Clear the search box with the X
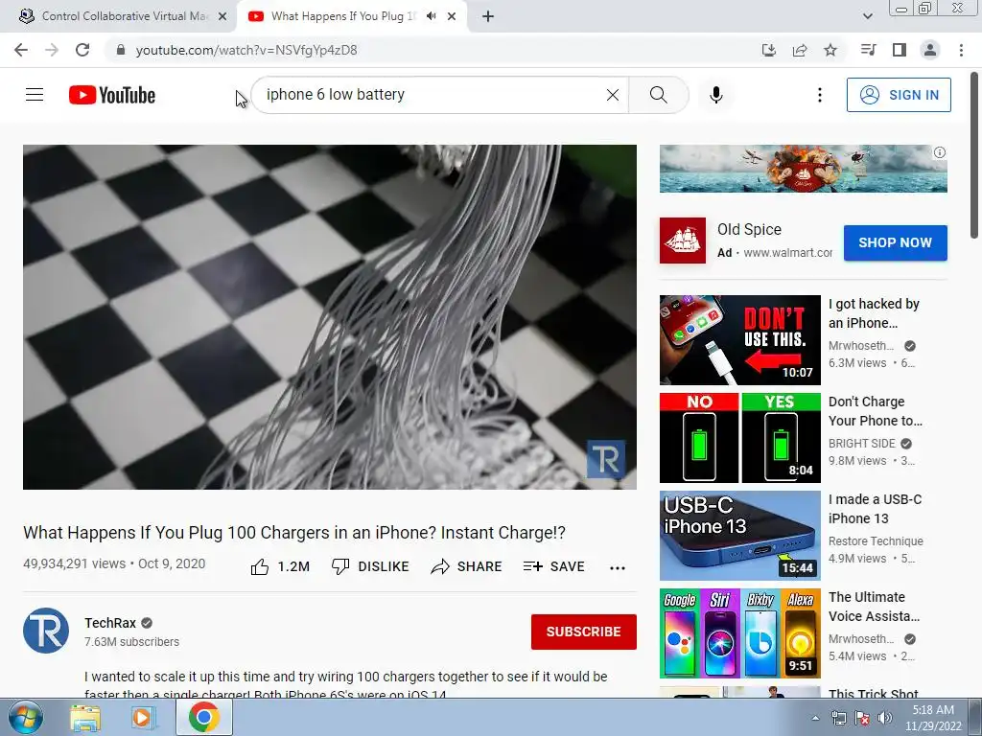 pyautogui.click(x=613, y=95)
